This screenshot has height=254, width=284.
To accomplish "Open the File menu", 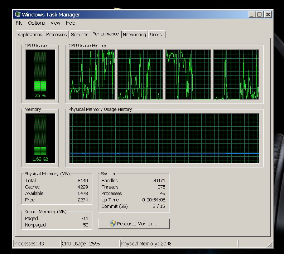I will click(x=19, y=23).
